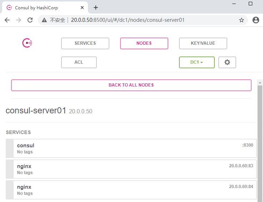Open the KEY/VALUE section
The image size is (263, 202).
coord(203,43)
